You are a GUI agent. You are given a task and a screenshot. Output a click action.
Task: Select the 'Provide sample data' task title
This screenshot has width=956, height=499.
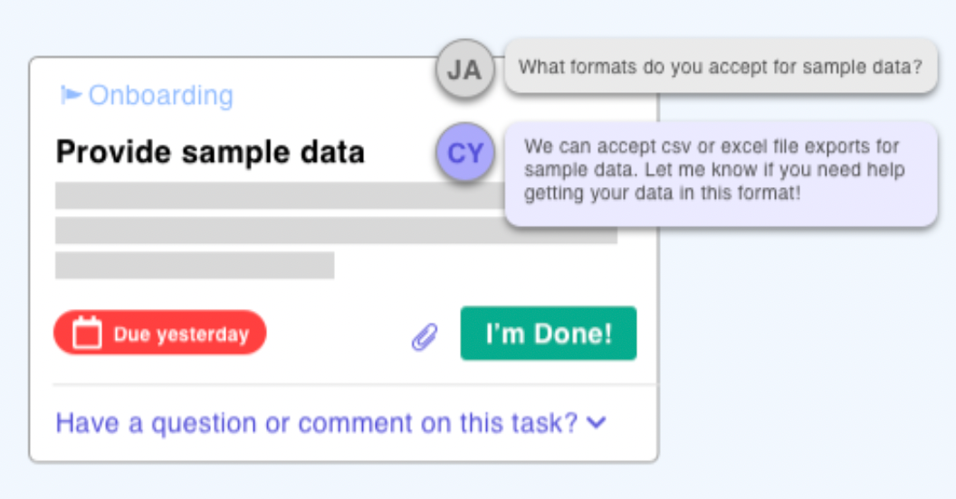pos(210,152)
